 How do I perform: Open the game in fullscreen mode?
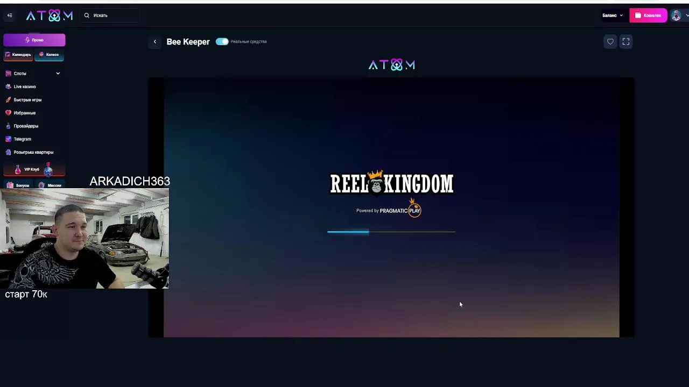click(626, 41)
